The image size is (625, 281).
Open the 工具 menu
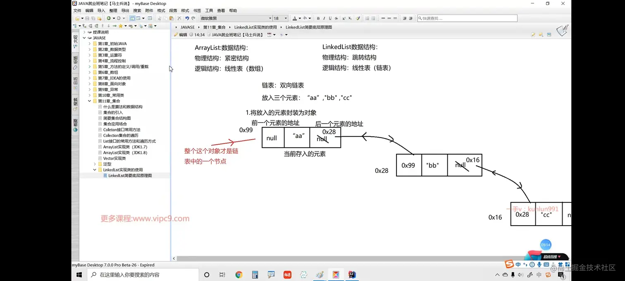[x=209, y=10]
